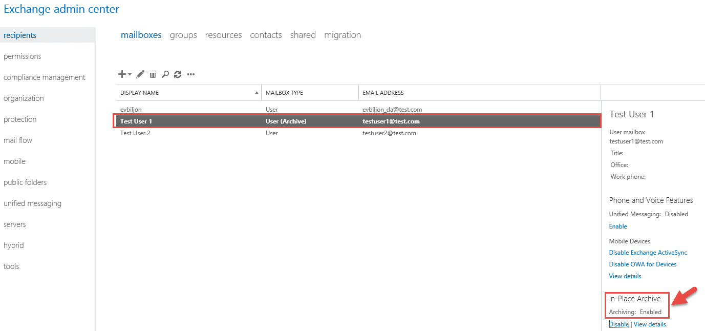Open unified messaging section

coord(32,203)
